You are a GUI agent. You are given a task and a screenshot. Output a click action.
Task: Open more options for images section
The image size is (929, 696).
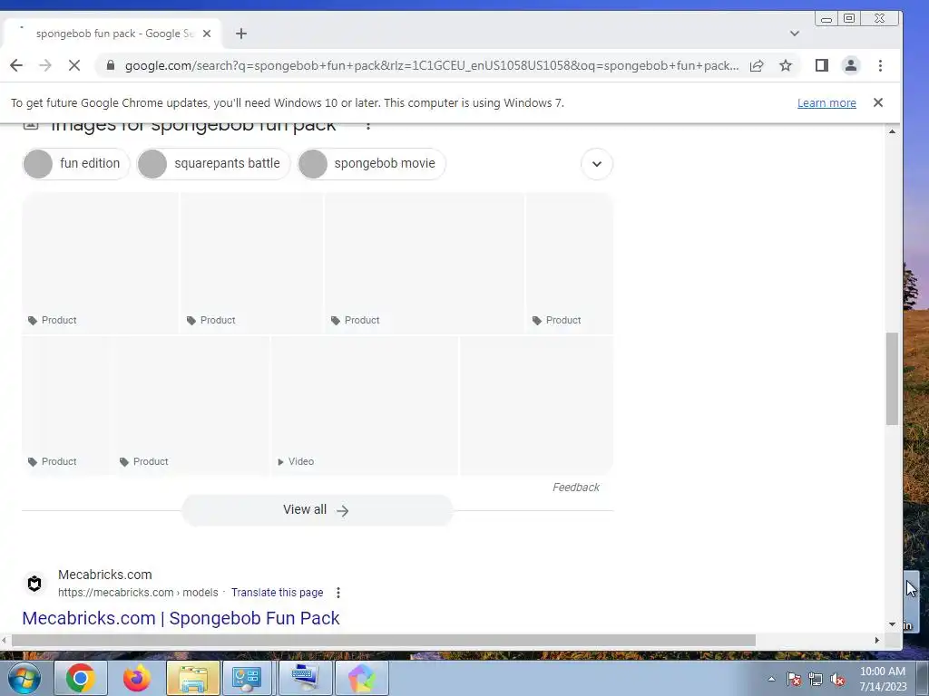(368, 125)
